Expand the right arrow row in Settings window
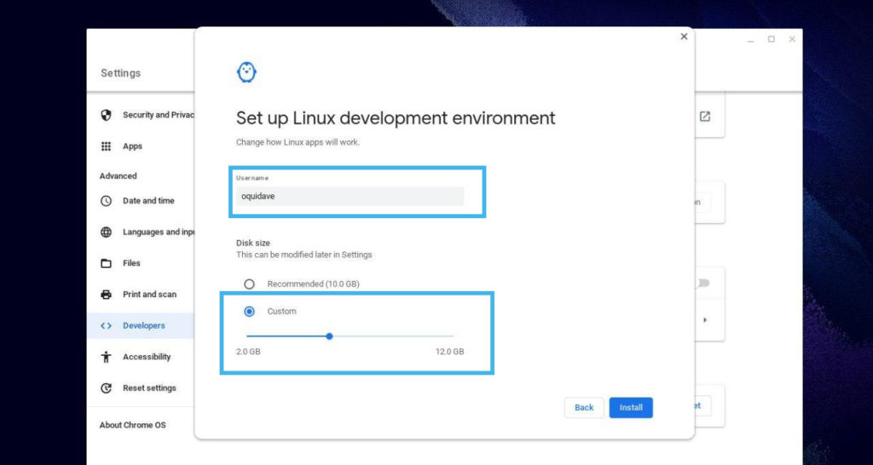 (705, 320)
